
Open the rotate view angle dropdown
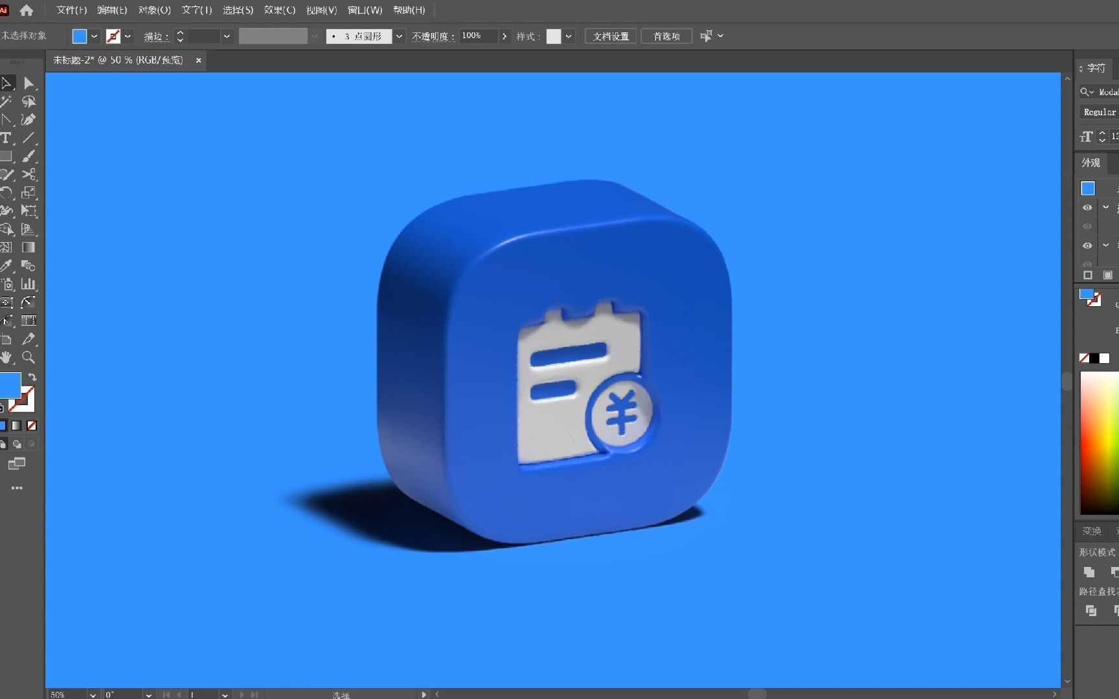pos(149,694)
